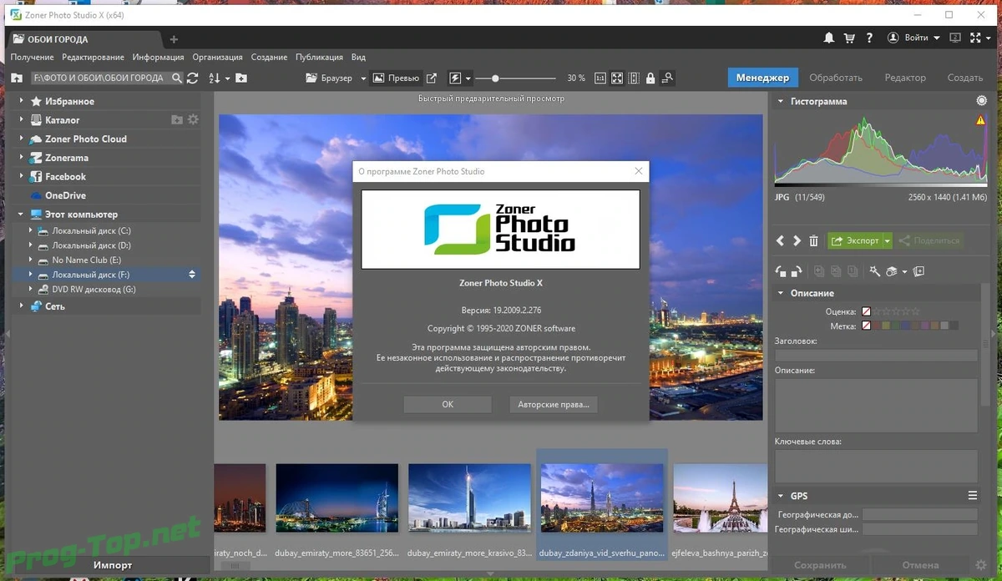Expand Избранное tree node
Viewport: 1002px width, 581px height.
tap(22, 101)
